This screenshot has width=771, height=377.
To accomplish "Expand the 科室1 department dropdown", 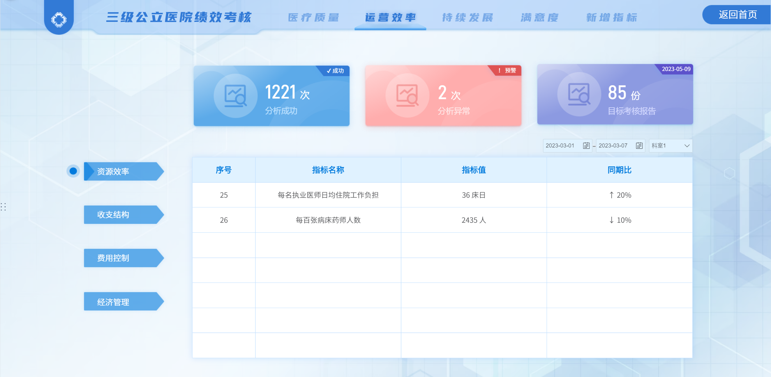I will (671, 146).
